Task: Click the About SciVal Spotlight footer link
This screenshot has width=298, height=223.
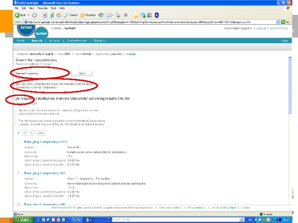Action: (223, 208)
